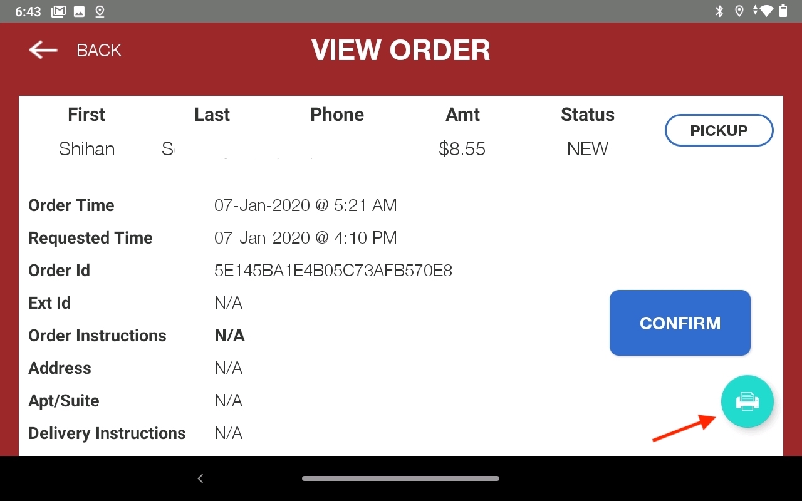This screenshot has height=501, width=802.
Task: Tap the Wi-Fi signal icon
Action: pos(766,11)
